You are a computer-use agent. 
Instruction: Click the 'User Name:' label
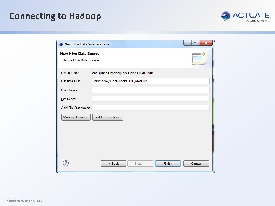[70, 90]
